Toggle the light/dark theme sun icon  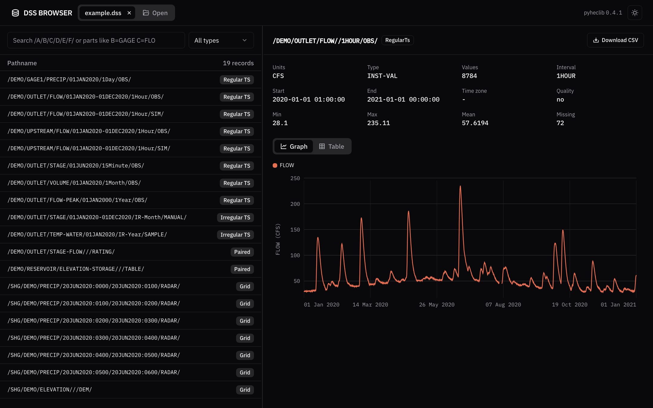point(635,13)
